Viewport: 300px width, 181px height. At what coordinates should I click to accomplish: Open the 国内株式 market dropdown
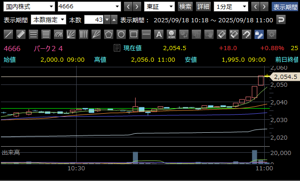pyautogui.click(x=29, y=6)
